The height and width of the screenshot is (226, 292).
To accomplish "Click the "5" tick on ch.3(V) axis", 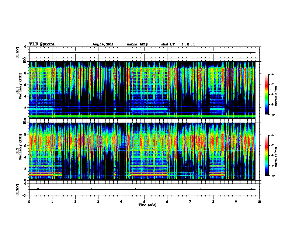I will pyautogui.click(x=25, y=184).
